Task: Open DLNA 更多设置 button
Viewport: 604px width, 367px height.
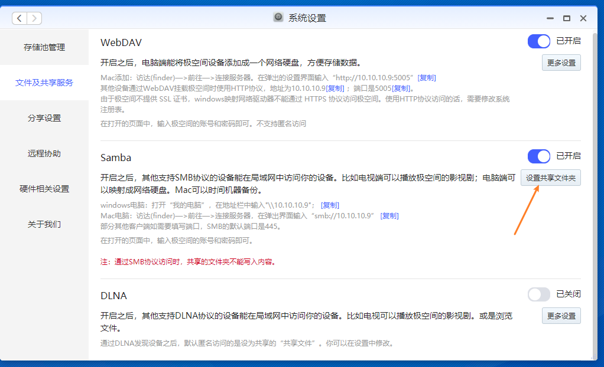Action: 561,316
